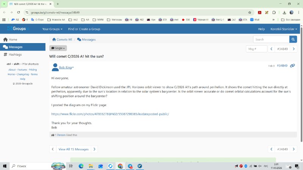The width and height of the screenshot is (303, 170).
Task: Open the tab search dropdown arrow
Action: tap(4, 4)
